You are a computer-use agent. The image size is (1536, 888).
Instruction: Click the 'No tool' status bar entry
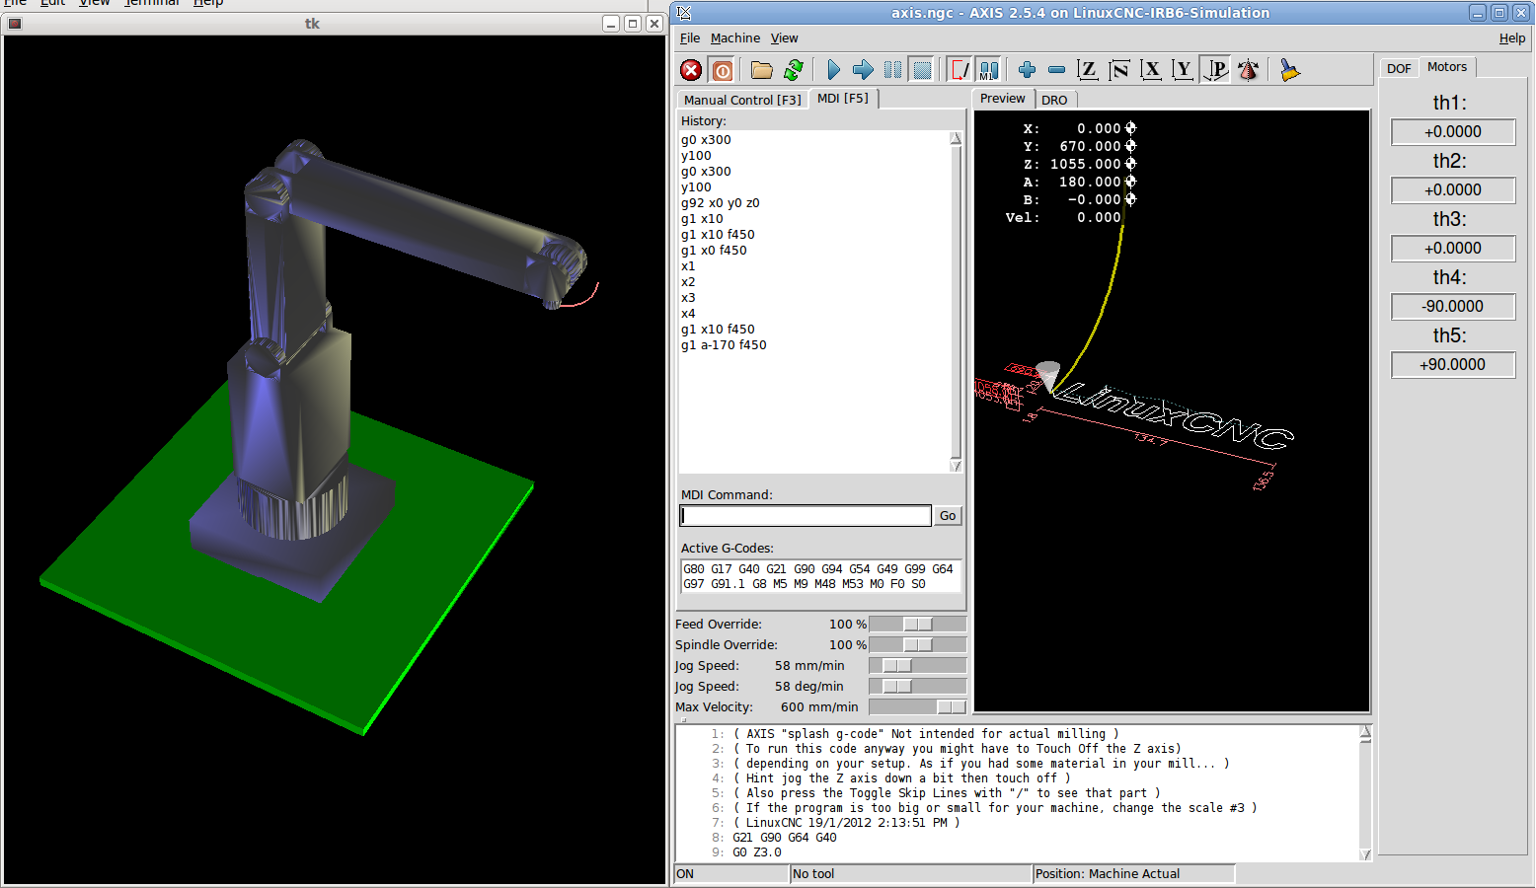point(910,874)
